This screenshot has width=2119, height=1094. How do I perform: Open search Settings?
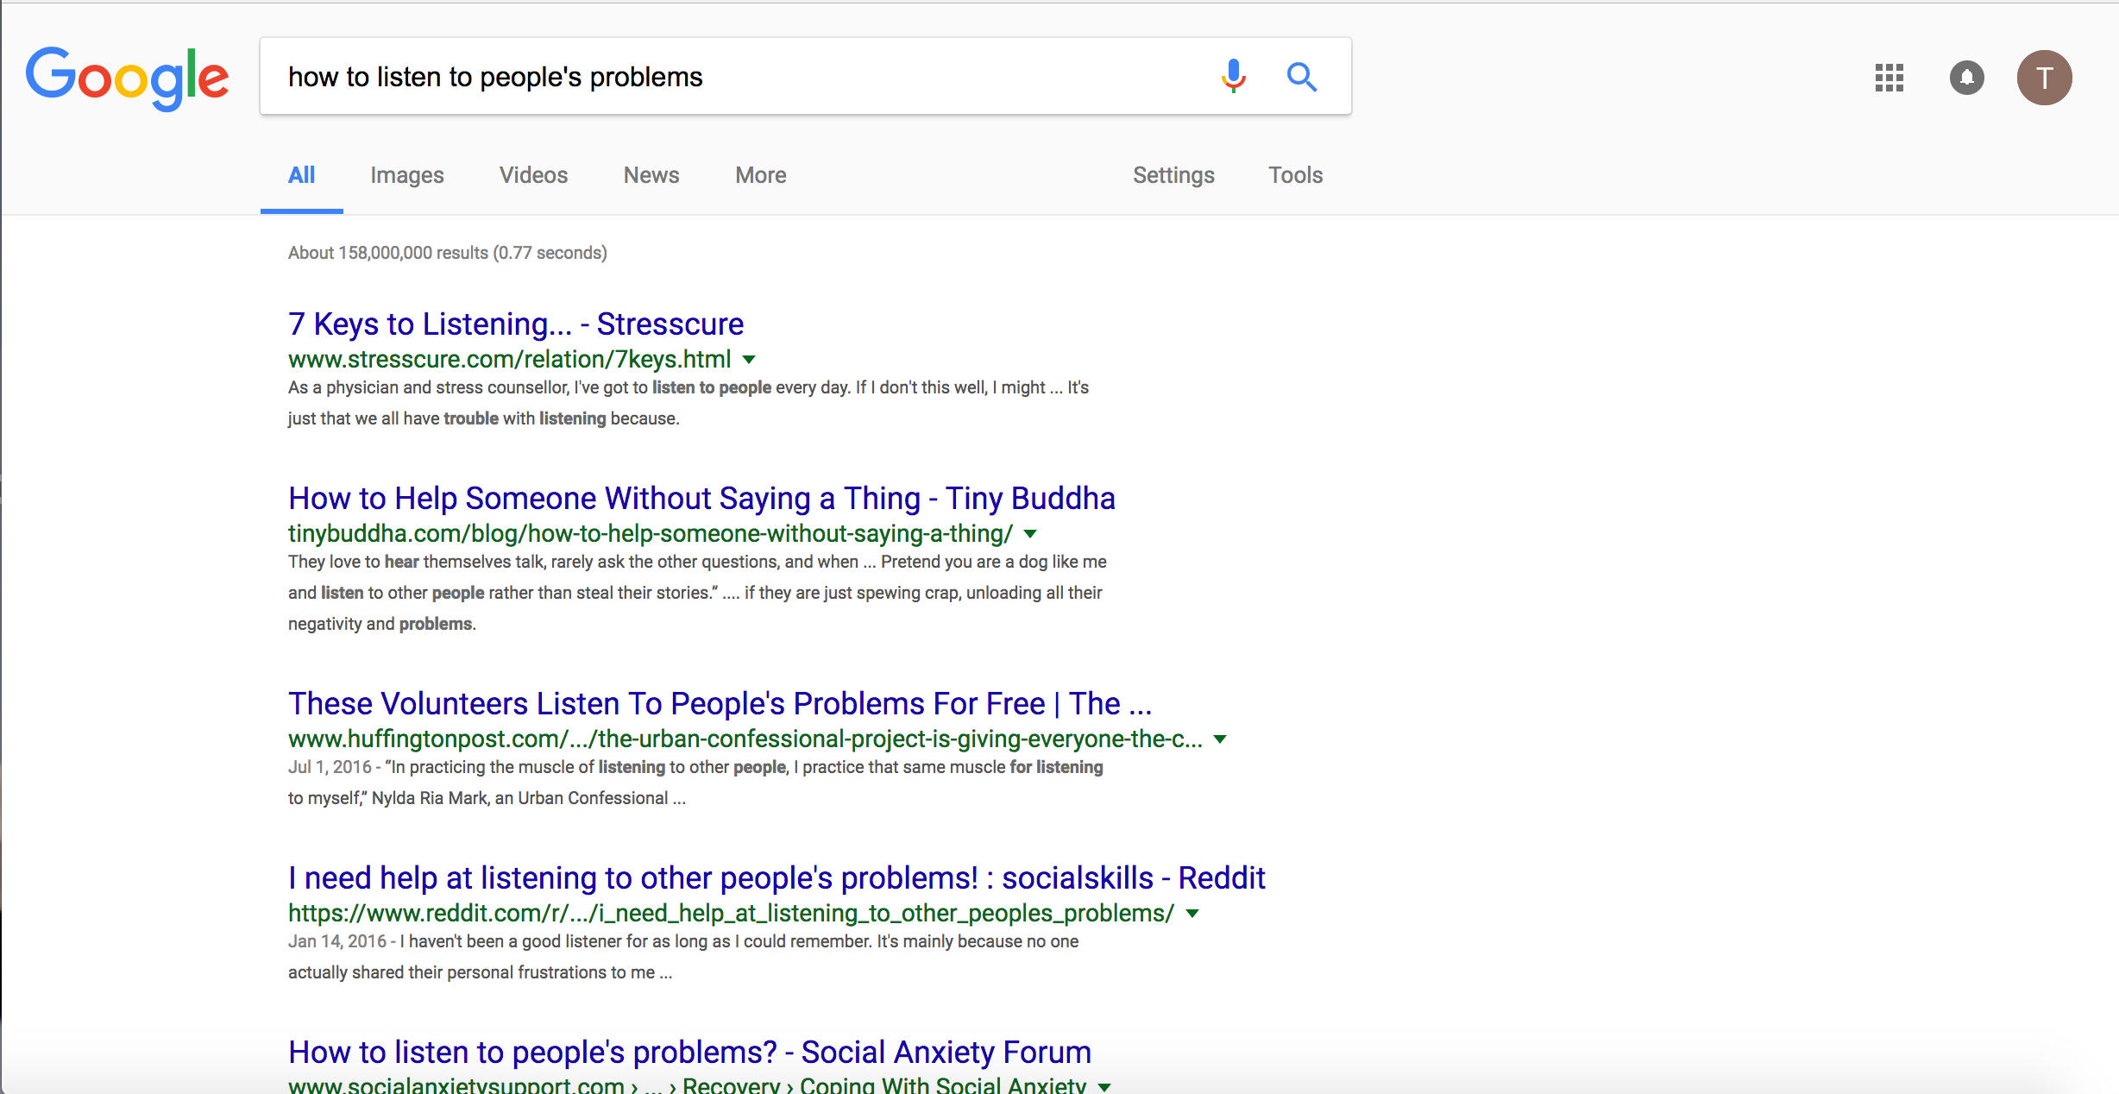coord(1173,175)
